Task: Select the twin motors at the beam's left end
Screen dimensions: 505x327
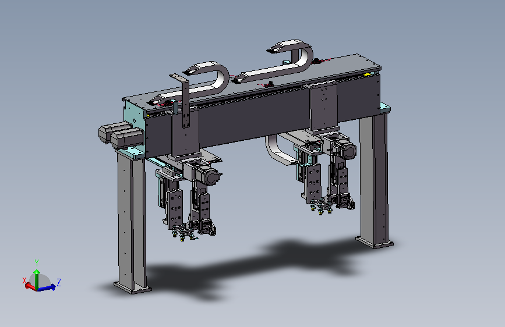Action: [x=121, y=134]
